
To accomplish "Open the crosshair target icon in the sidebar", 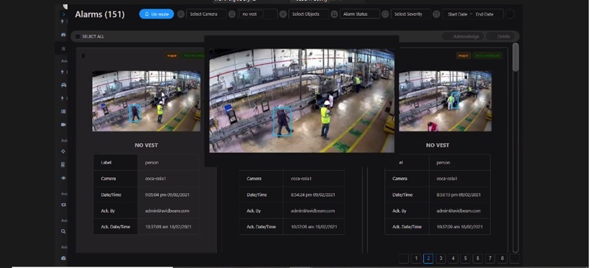I will [x=64, y=151].
